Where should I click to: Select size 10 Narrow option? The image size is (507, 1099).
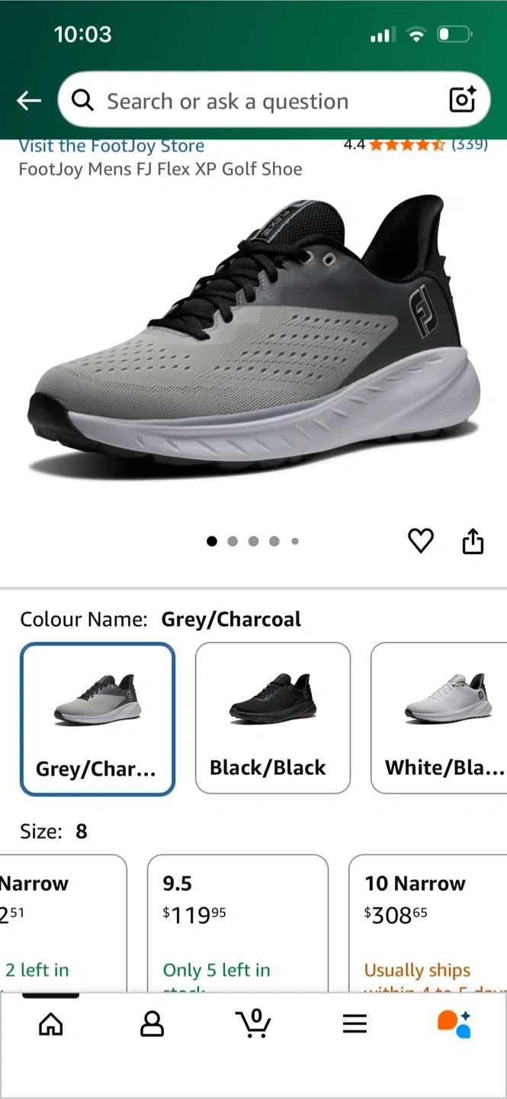click(x=428, y=923)
